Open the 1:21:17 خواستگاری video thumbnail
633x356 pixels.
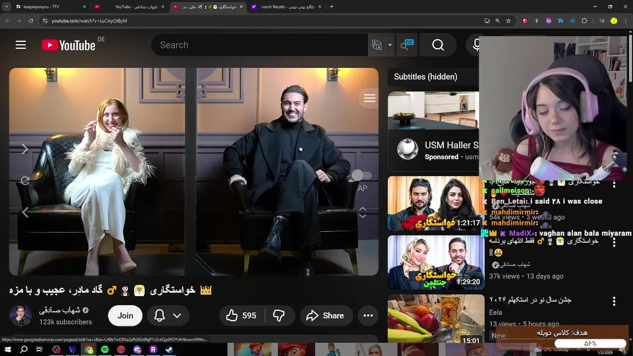tap(436, 203)
